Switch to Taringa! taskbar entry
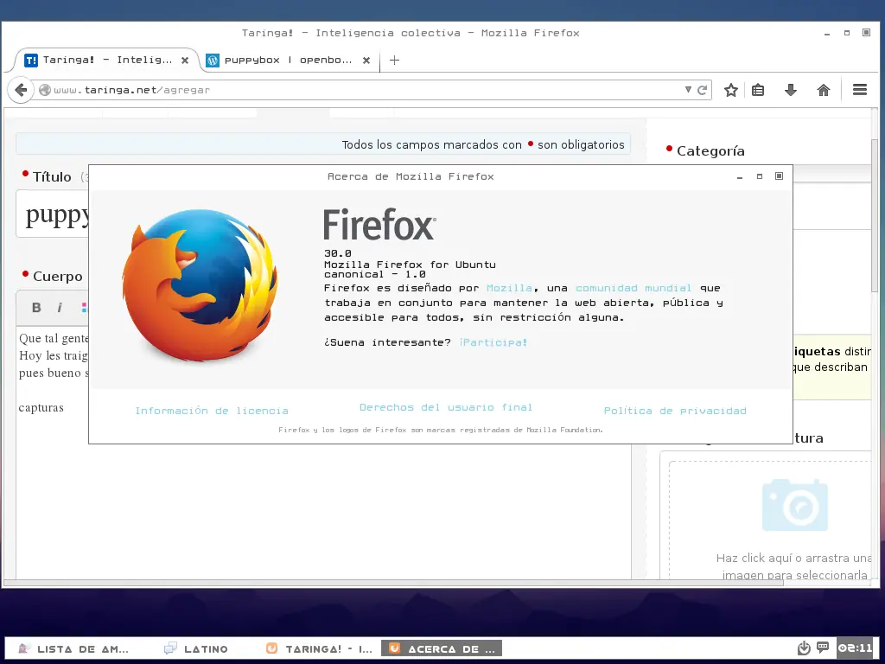This screenshot has height=664, width=885. [x=320, y=648]
